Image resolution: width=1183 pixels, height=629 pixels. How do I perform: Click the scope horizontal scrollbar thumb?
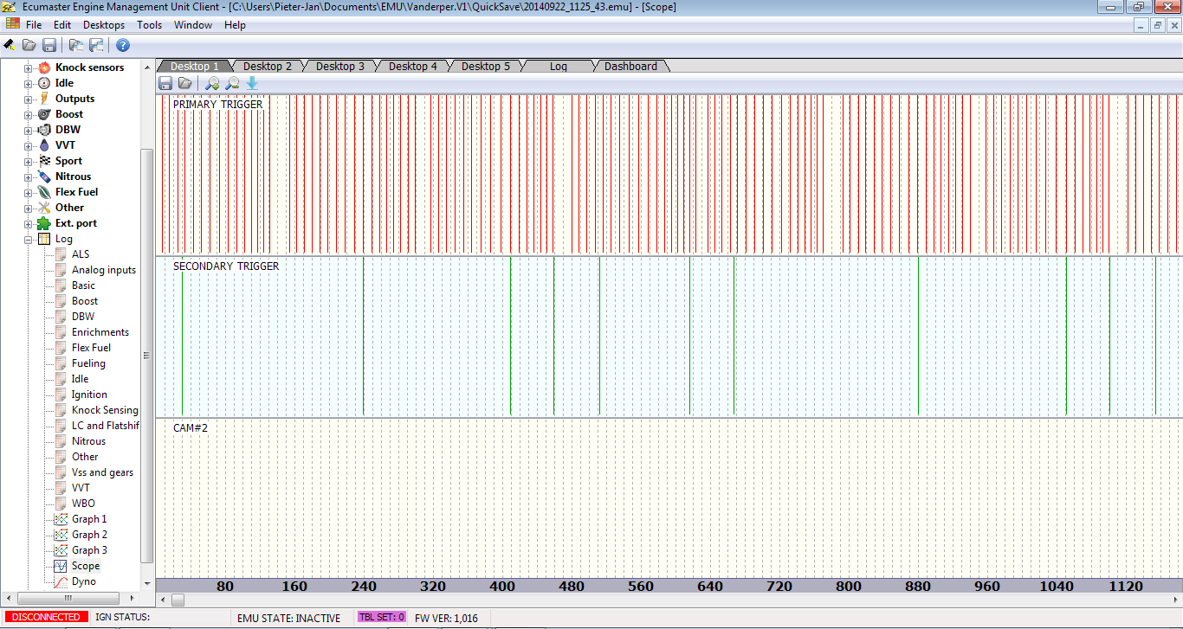[178, 600]
